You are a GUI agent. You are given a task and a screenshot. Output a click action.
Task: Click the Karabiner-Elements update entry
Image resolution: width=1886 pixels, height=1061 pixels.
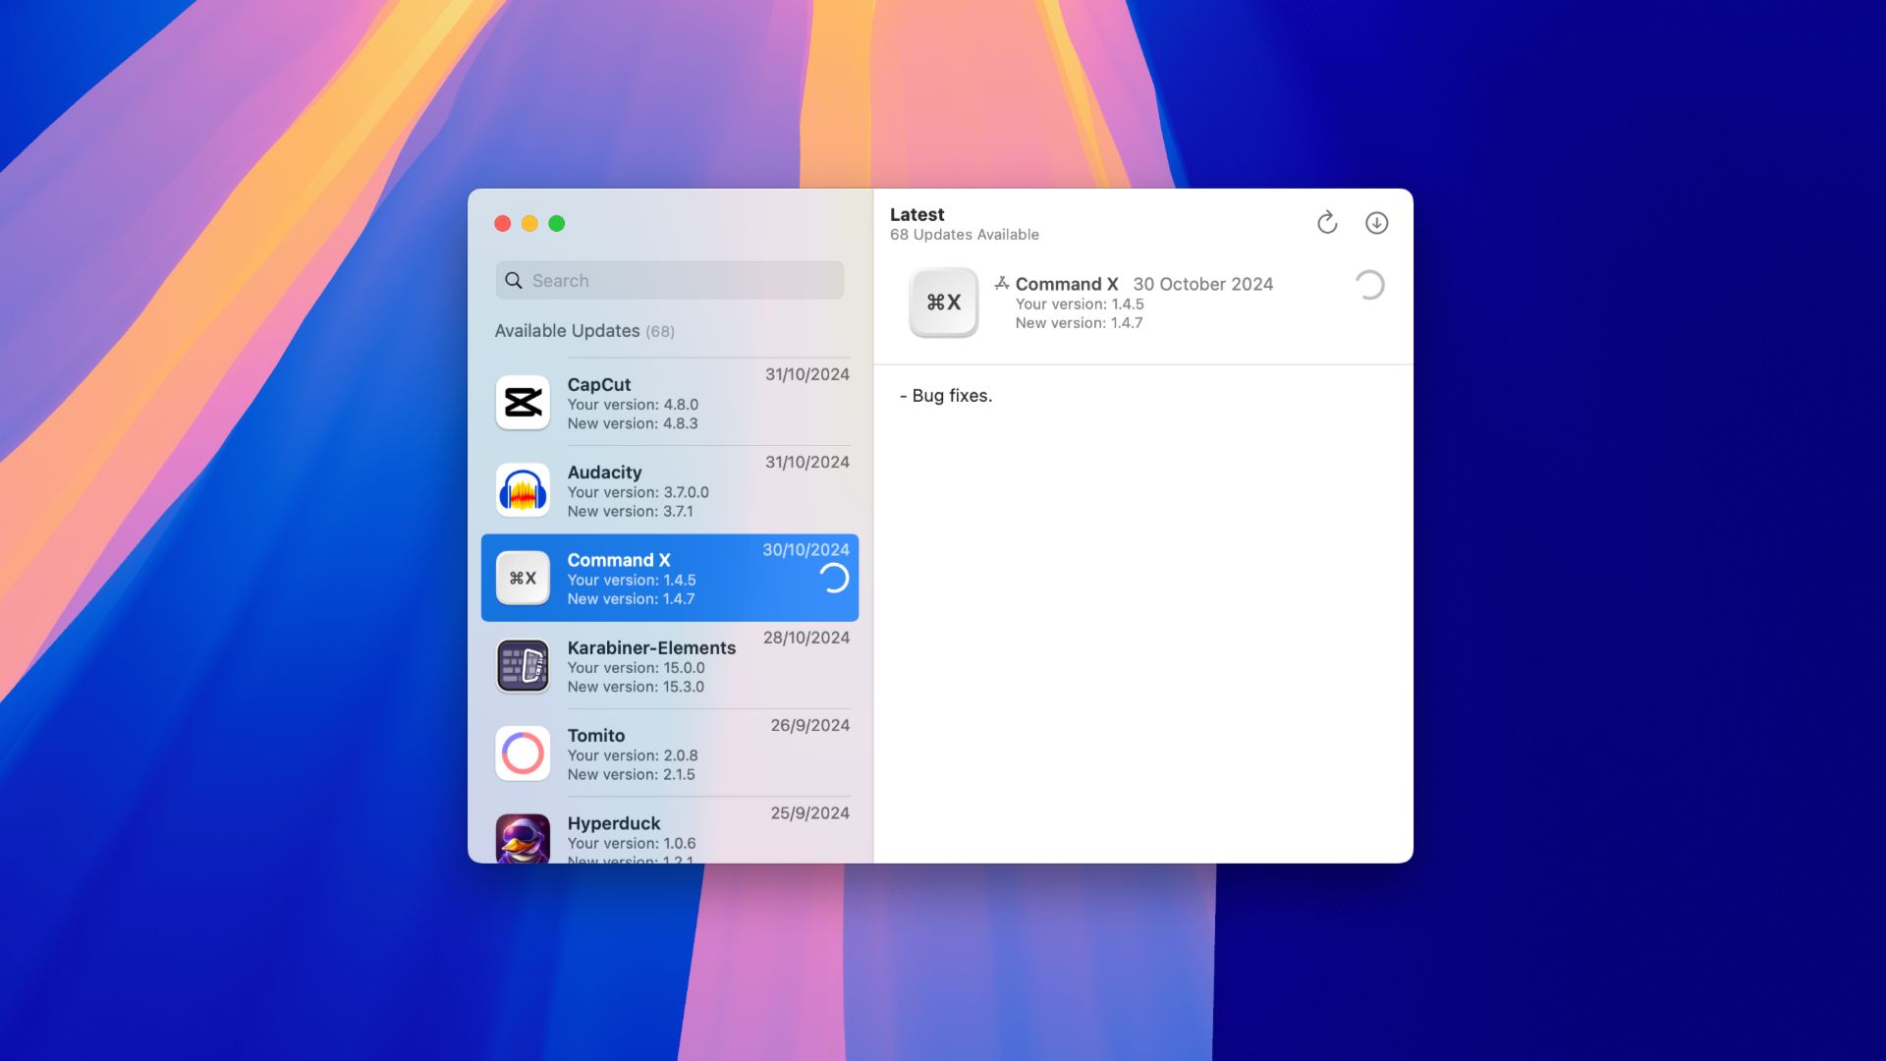click(x=670, y=664)
